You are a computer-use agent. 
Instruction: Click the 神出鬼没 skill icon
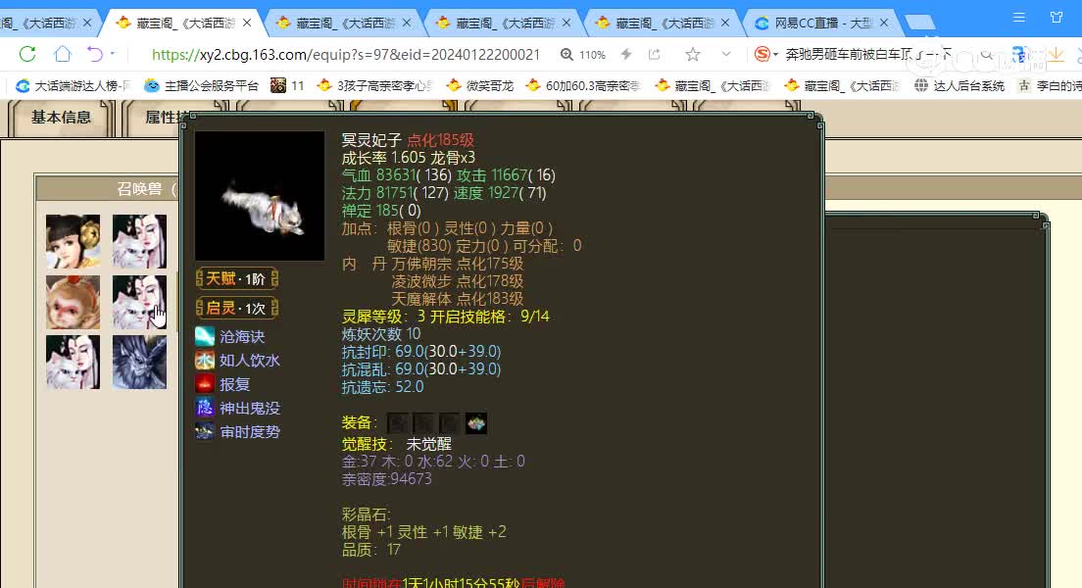(205, 408)
